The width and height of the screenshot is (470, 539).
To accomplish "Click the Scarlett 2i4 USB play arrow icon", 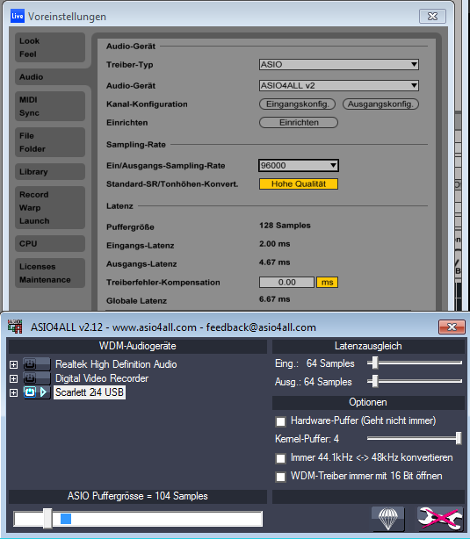I will tap(43, 392).
